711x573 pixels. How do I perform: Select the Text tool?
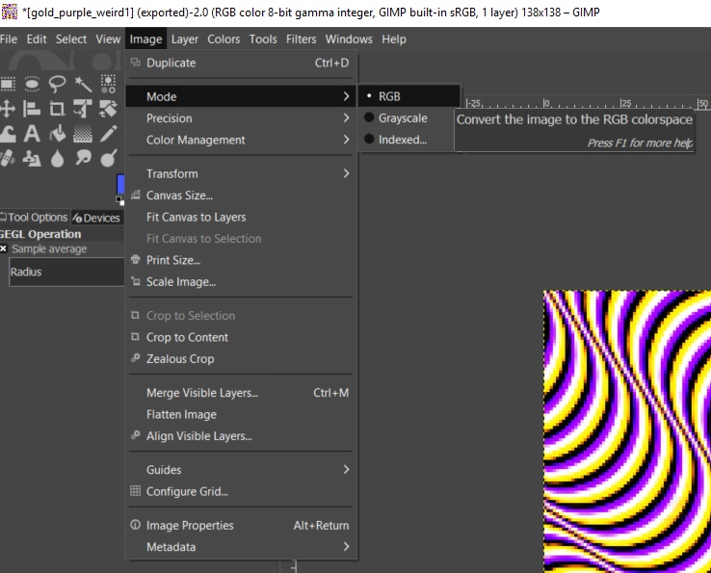[32, 134]
